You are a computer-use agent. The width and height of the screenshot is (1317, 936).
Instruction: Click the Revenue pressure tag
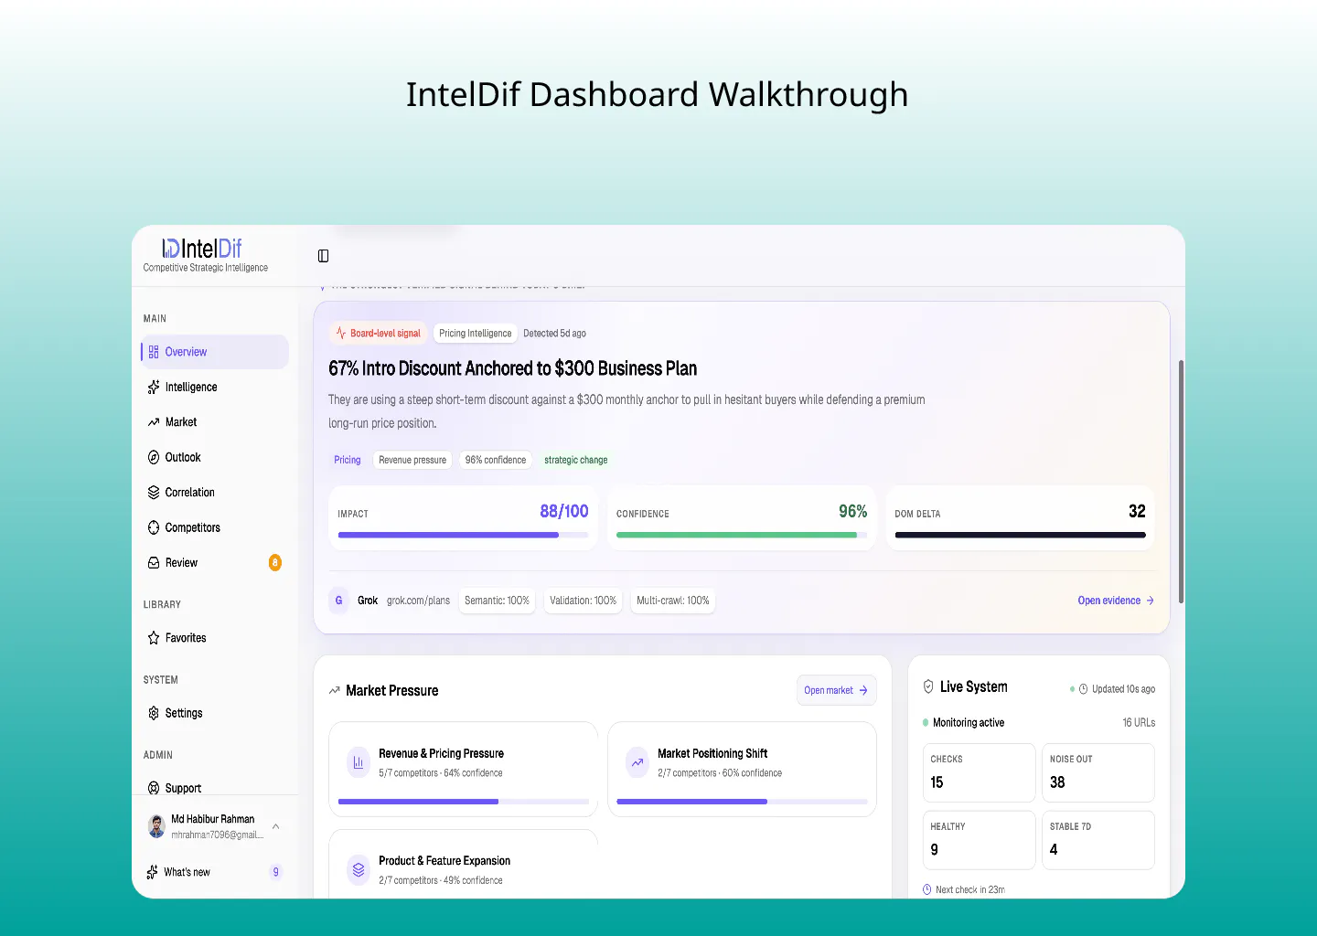pyautogui.click(x=412, y=460)
